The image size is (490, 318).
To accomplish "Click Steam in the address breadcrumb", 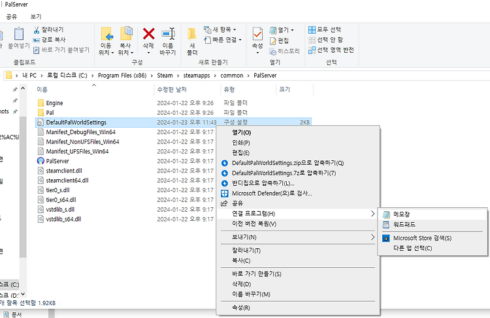I will (x=165, y=76).
